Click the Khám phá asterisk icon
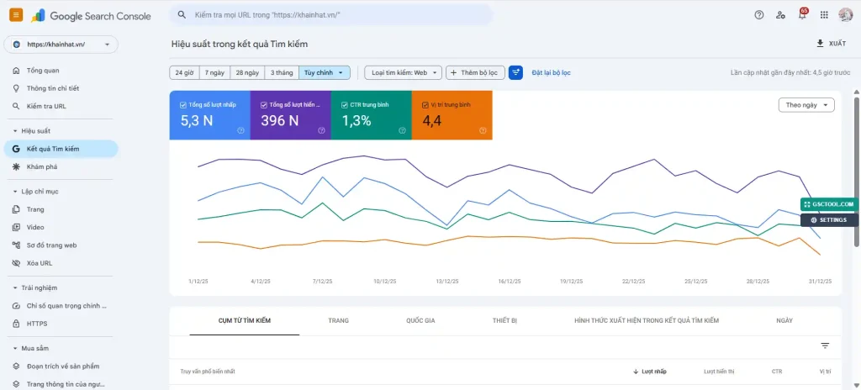This screenshot has height=390, width=861. pyautogui.click(x=16, y=167)
